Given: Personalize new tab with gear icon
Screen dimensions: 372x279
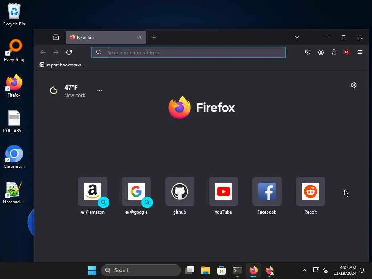Looking at the screenshot, I should click(x=354, y=85).
